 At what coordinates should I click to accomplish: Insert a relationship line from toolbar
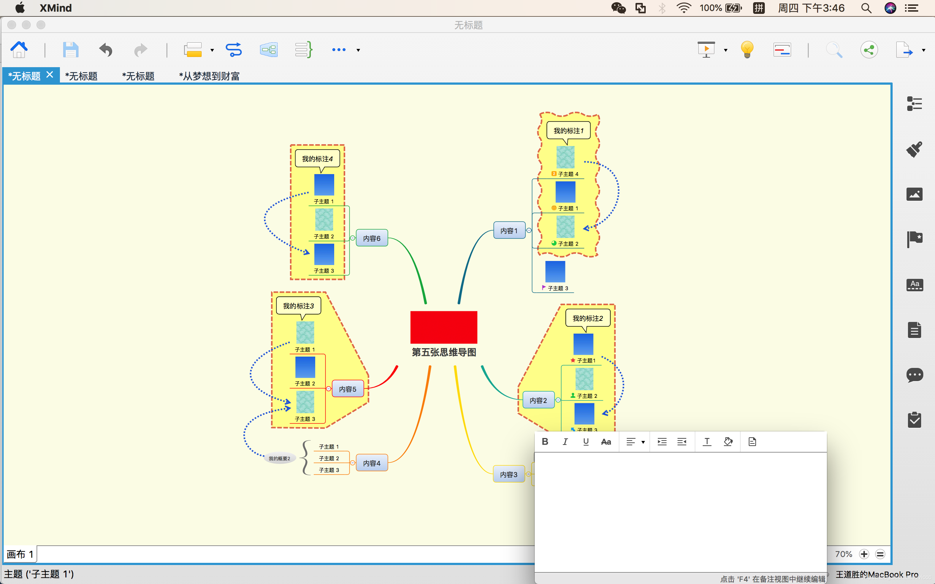pos(234,49)
